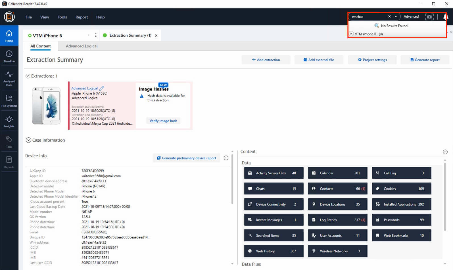Open Project settings
Viewport: 453px width, 270px height.
(x=372, y=60)
